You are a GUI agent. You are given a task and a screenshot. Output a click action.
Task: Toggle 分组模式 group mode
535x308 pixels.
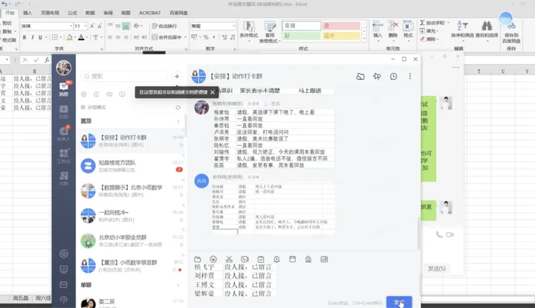[94, 107]
